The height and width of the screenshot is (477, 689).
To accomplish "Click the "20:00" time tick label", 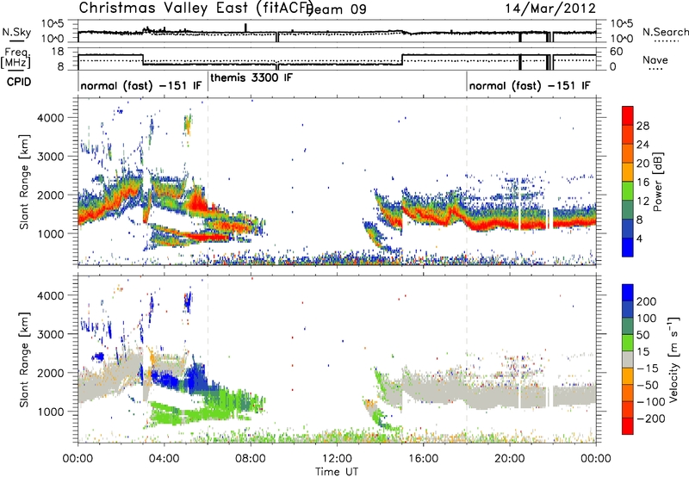I will [510, 459].
